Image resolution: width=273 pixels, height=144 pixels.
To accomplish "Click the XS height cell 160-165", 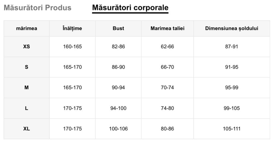I will (72, 47).
